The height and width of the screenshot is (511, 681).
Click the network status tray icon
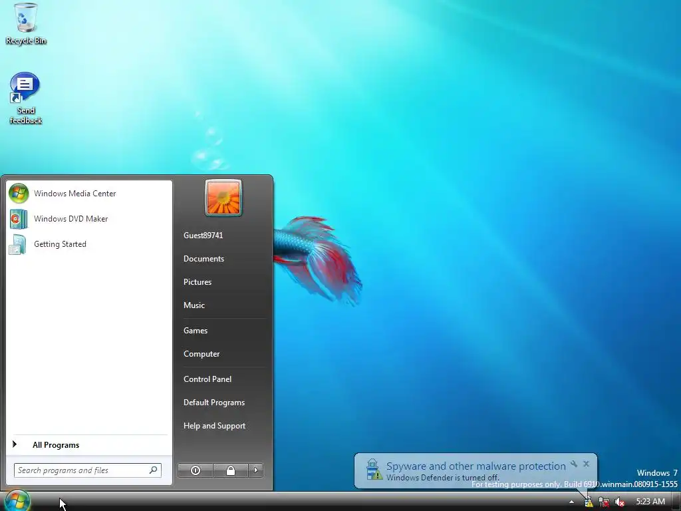(x=604, y=502)
